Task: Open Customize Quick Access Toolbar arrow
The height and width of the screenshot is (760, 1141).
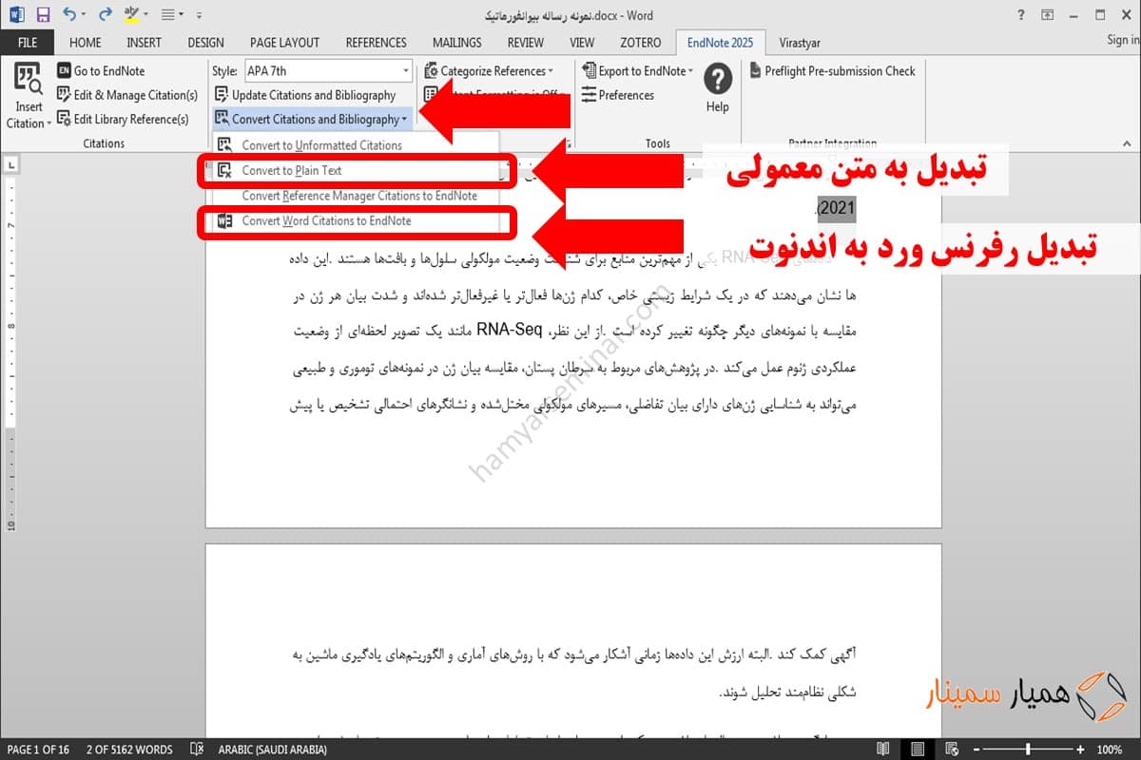Action: pos(198,16)
